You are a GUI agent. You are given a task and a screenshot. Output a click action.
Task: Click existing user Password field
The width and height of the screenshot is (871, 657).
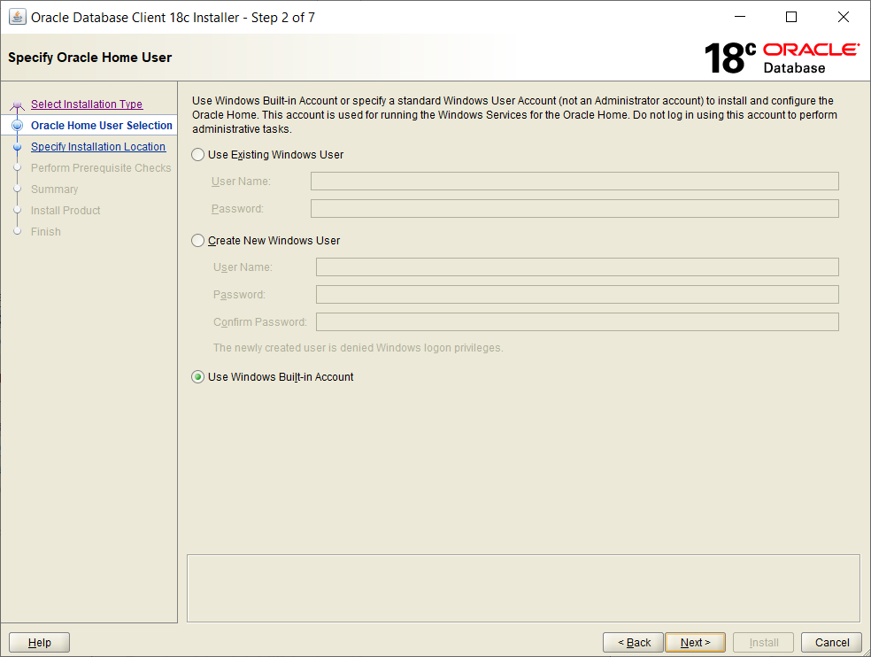coord(574,208)
